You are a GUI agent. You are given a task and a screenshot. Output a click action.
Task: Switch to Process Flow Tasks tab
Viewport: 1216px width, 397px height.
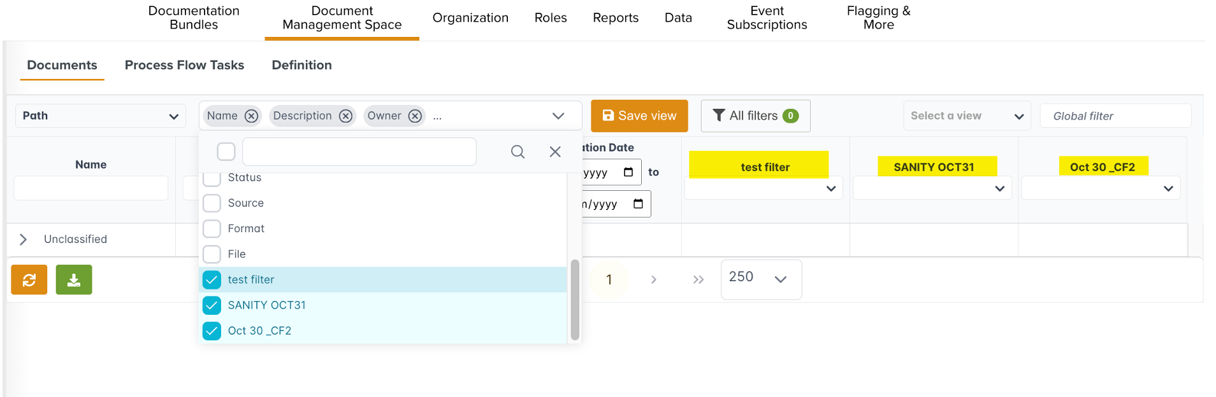pyautogui.click(x=184, y=65)
